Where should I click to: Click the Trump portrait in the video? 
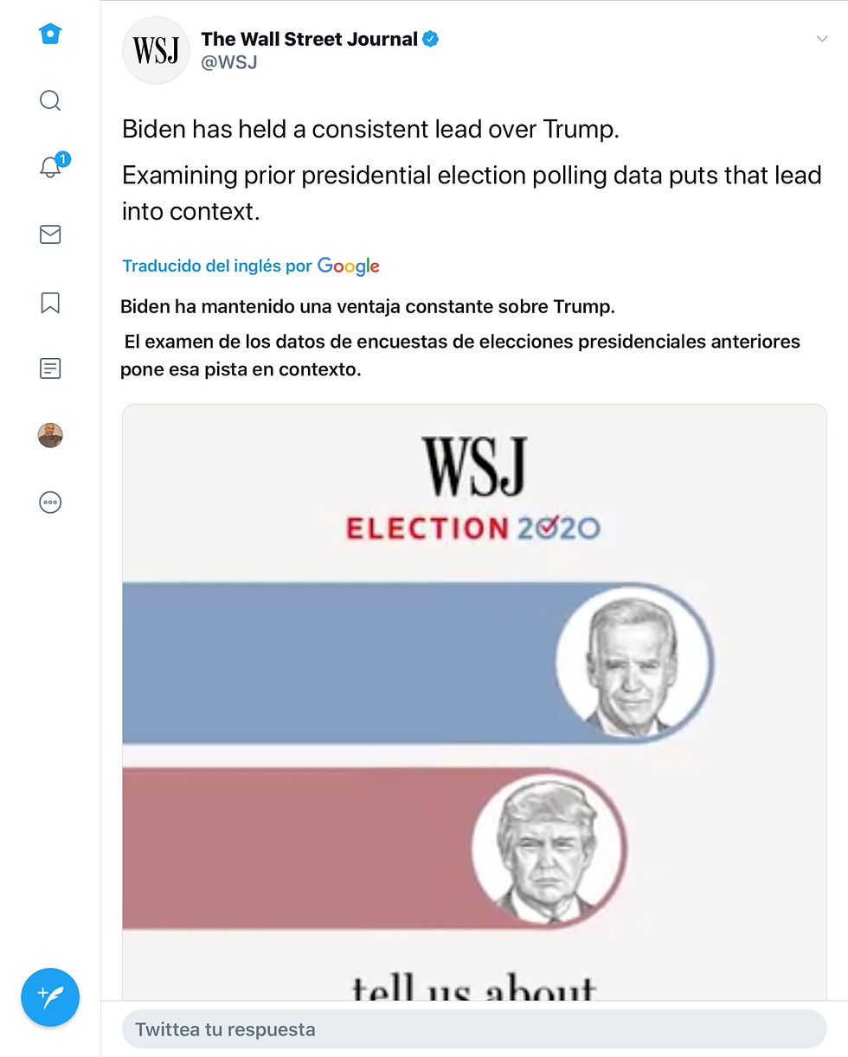pos(548,848)
